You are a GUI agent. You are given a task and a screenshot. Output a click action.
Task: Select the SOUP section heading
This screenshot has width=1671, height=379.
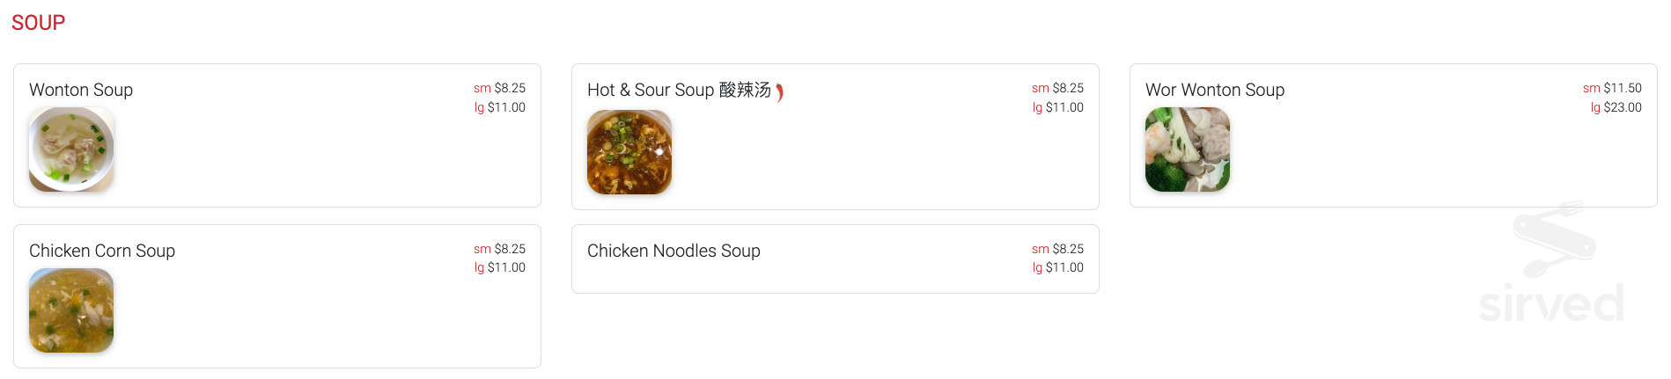coord(38,23)
